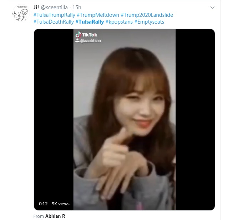
Task: Play the embedded TikTok video
Action: point(124,119)
